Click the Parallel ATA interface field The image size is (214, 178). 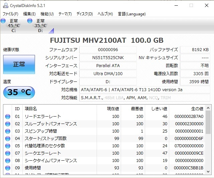click(108, 66)
